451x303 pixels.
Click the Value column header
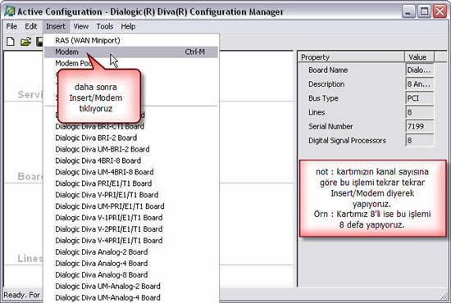pyautogui.click(x=419, y=57)
